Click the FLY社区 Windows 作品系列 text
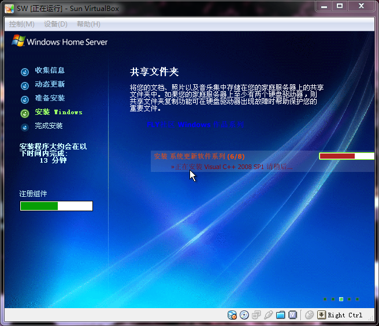 click(195, 125)
